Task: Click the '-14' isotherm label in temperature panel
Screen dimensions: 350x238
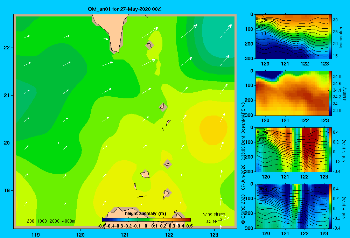Action: [x=287, y=53]
